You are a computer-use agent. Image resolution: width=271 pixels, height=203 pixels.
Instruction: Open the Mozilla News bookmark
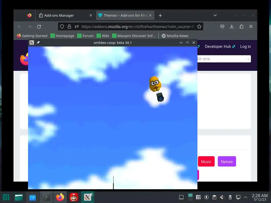[x=175, y=36]
